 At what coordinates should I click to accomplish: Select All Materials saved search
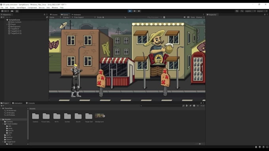pos(11,111)
